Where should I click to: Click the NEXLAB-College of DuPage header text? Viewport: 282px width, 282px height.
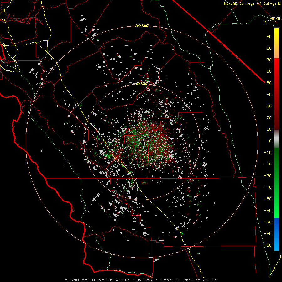click(252, 3)
